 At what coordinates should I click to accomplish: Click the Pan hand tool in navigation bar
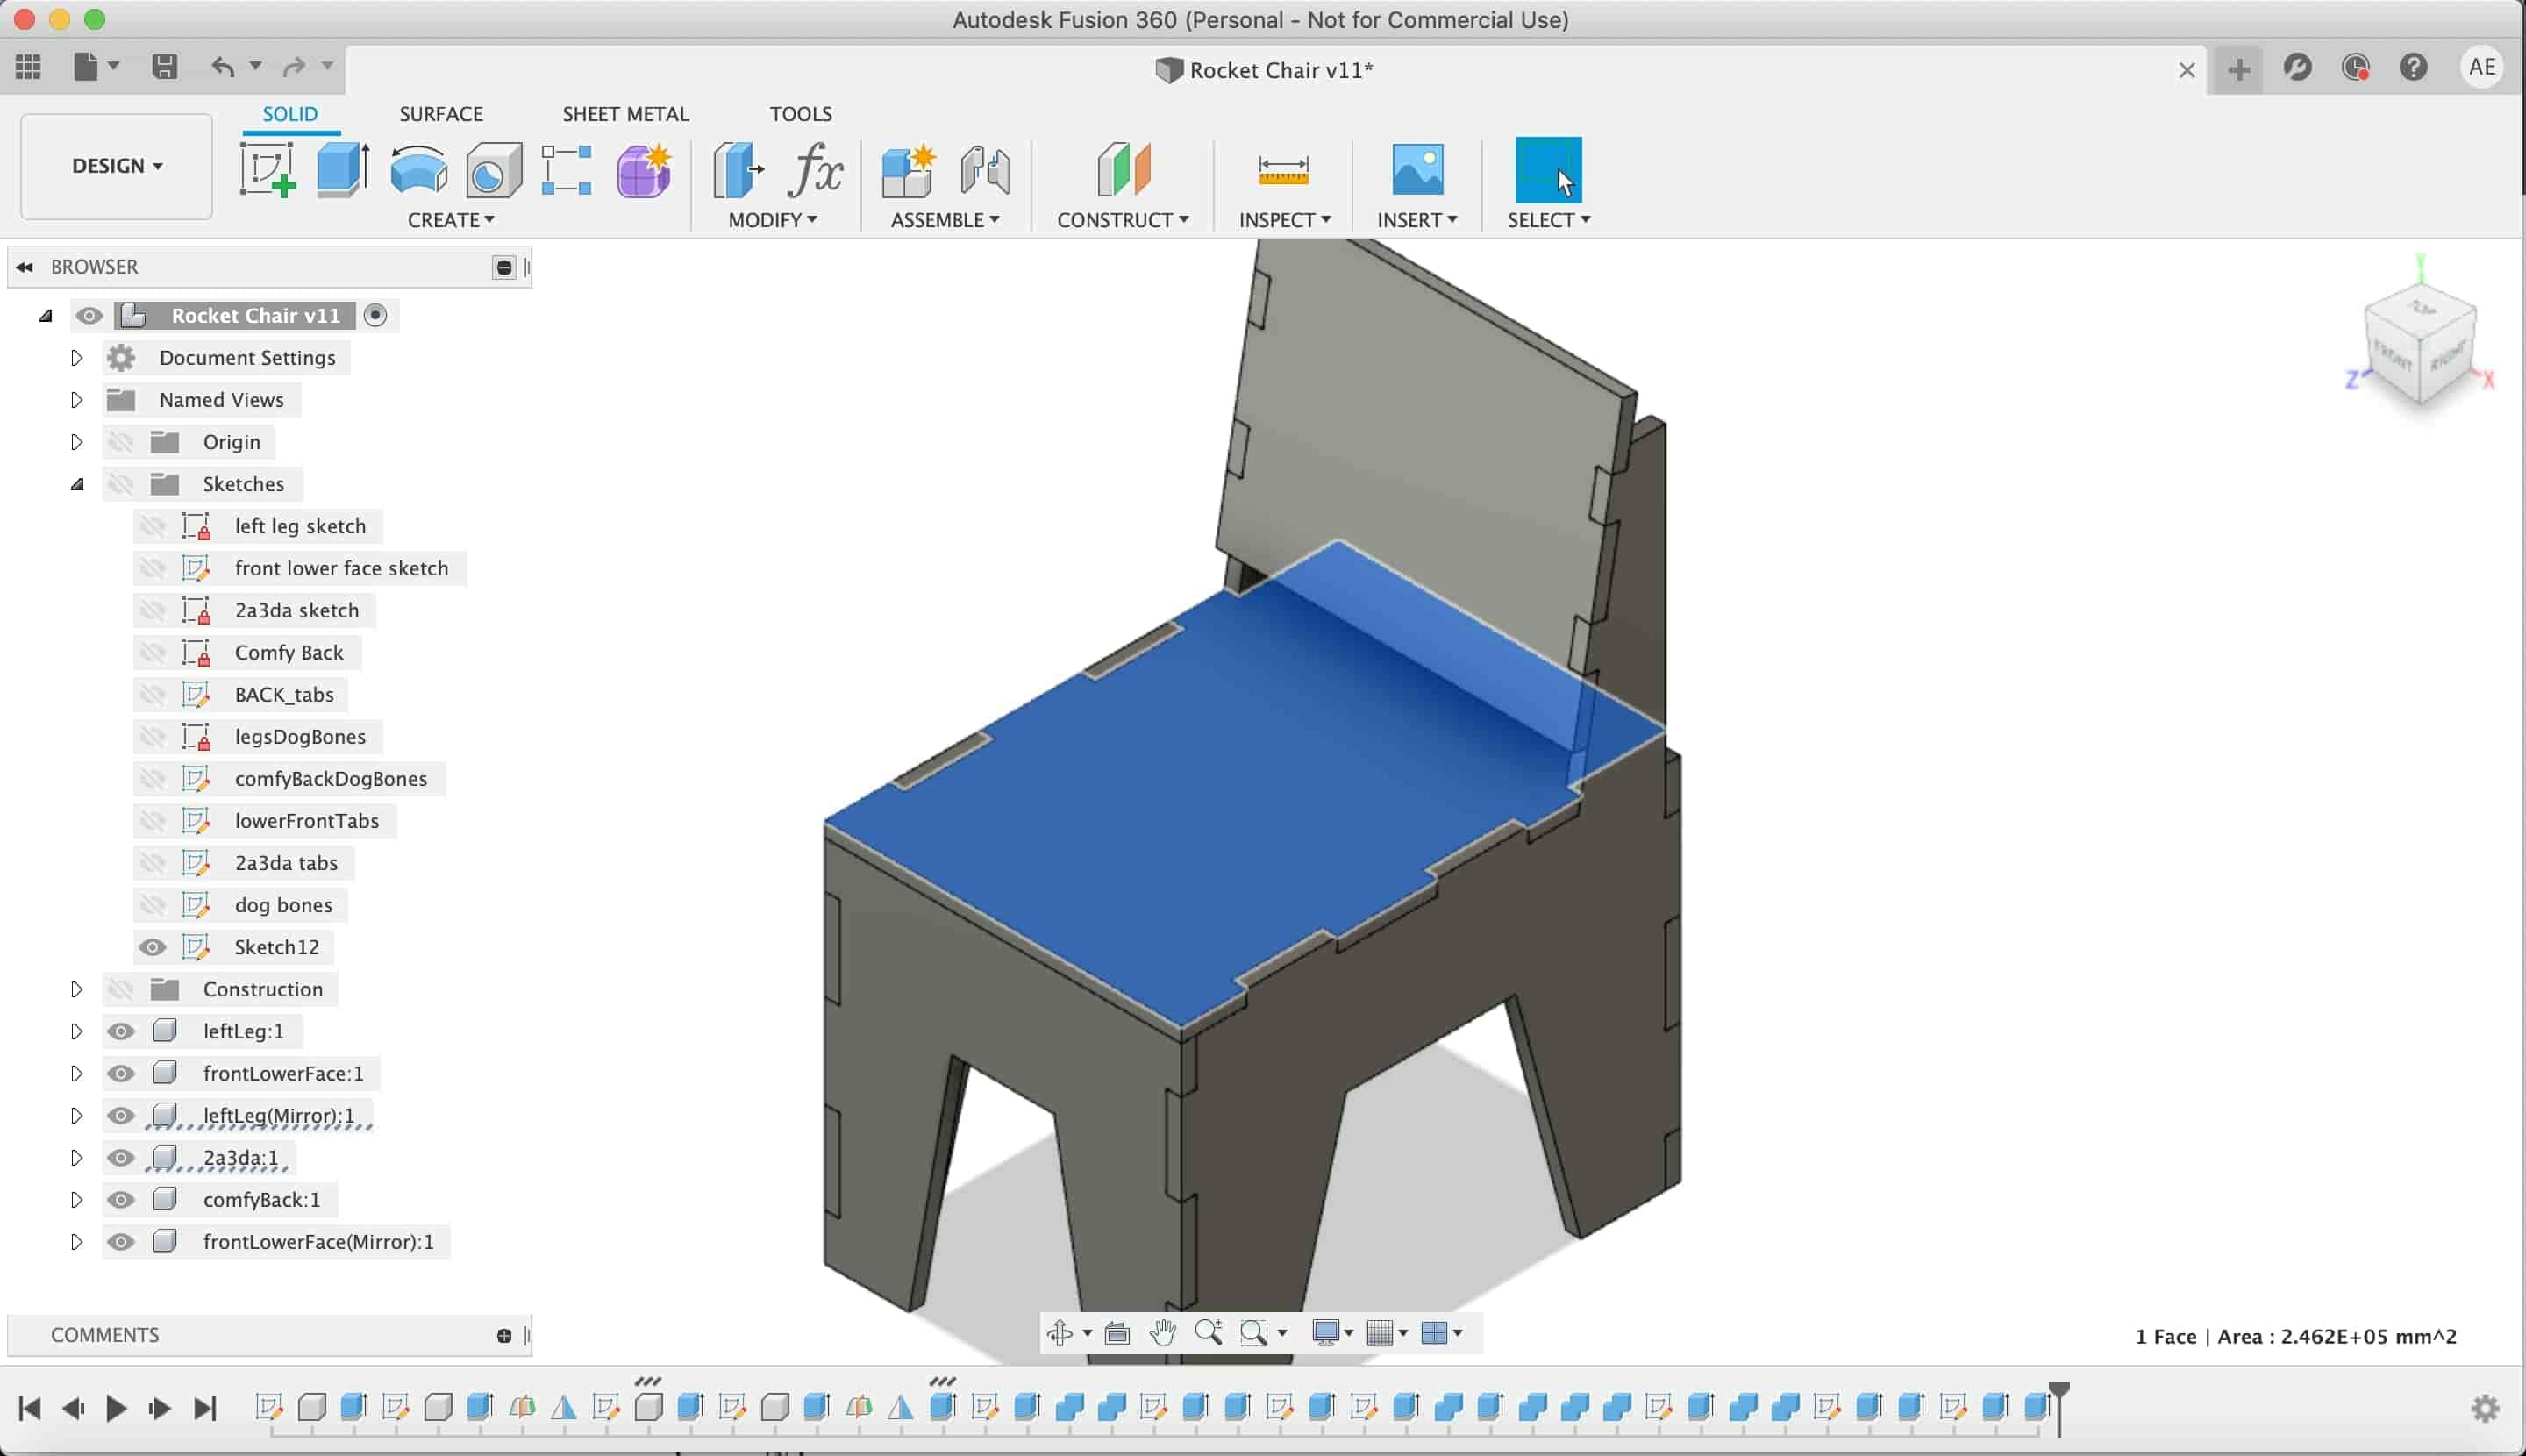point(1162,1332)
